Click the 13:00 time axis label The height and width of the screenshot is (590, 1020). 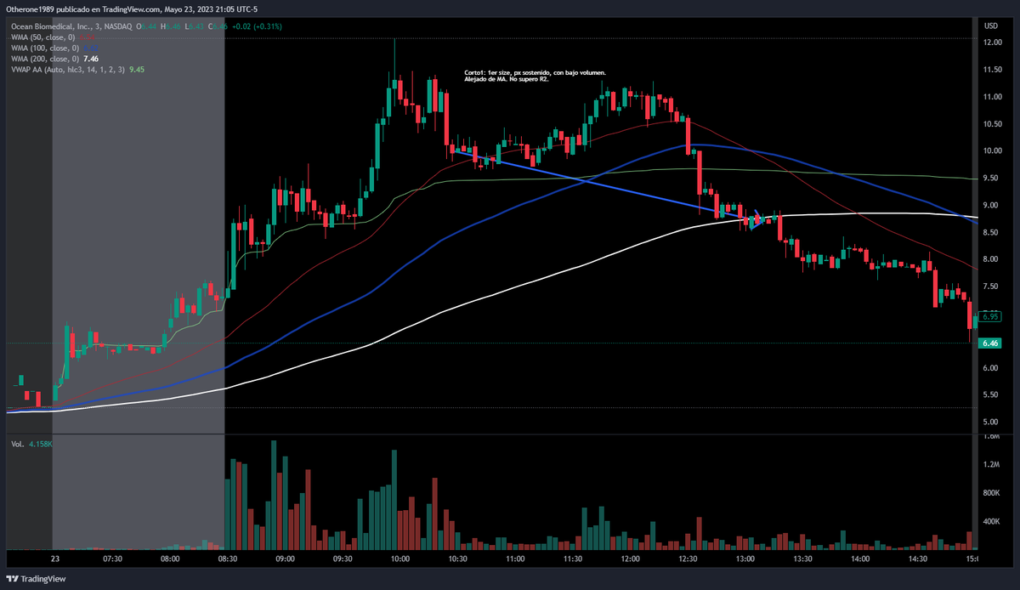[745, 559]
